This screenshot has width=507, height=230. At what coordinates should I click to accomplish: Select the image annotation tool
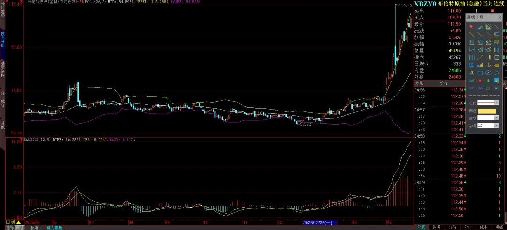[x=497, y=81]
